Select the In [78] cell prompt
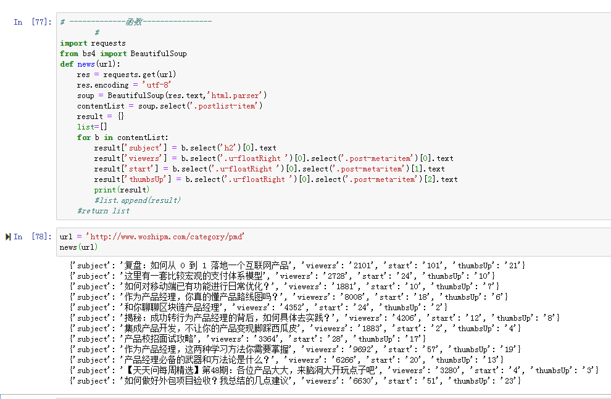Screen dimensions: 611x399 coord(32,237)
